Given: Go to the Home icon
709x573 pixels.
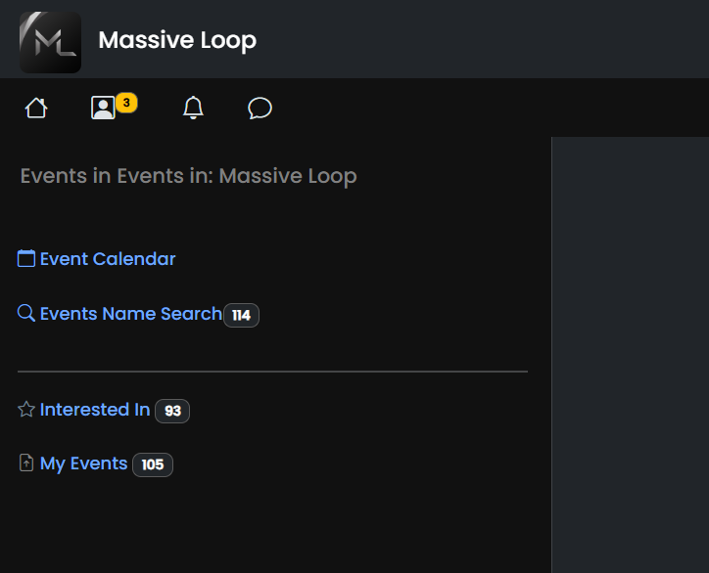Looking at the screenshot, I should 36,108.
